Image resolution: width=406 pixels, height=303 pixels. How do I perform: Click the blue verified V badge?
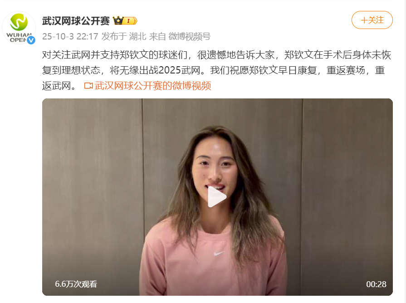coord(31,40)
